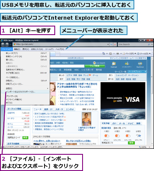This screenshot has width=154, height=171.
Task: Open the search provider dropdown arrow
Action: point(152,44)
